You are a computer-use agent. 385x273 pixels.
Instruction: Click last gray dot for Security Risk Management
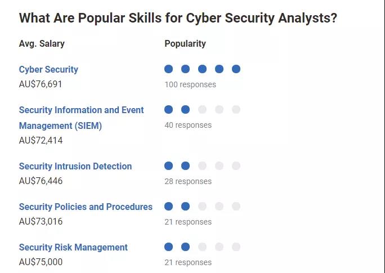(236, 247)
